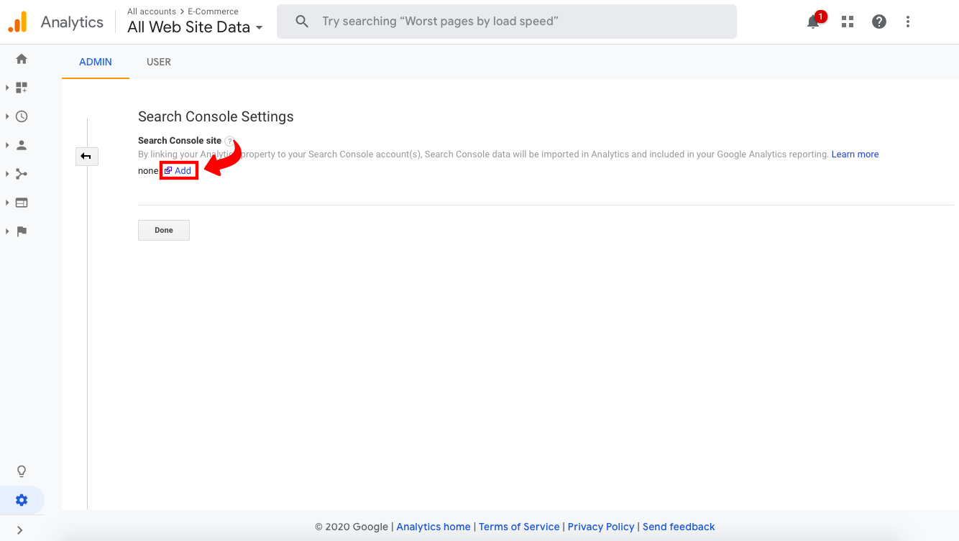Screen dimensions: 959x541
Task: Expand the Audience section chevron
Action: (6, 144)
